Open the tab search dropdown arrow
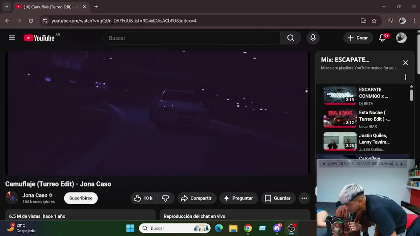The image size is (420, 236). (x=6, y=7)
